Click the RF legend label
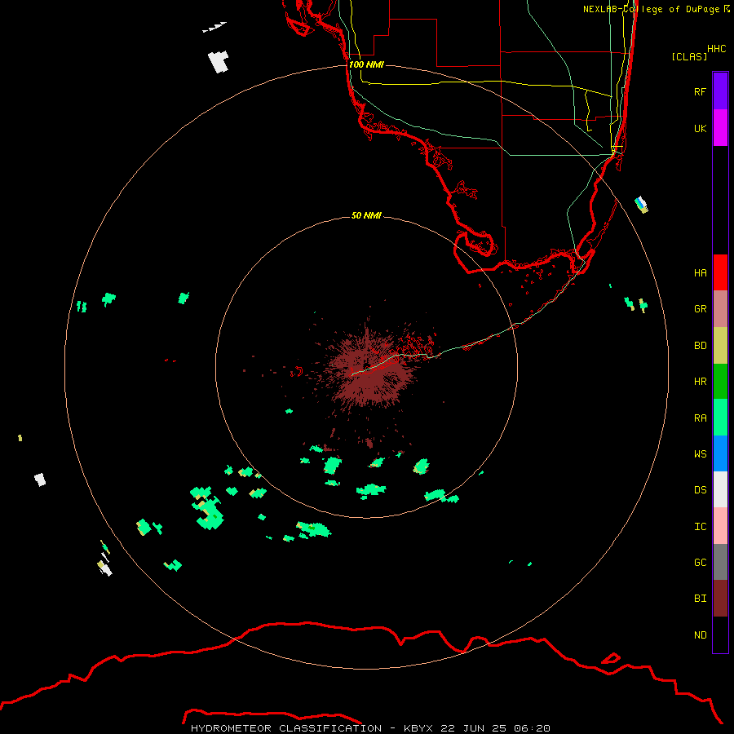 coord(700,91)
